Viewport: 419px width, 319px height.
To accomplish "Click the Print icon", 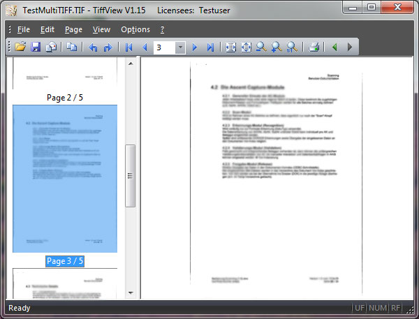I will pyautogui.click(x=315, y=47).
